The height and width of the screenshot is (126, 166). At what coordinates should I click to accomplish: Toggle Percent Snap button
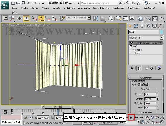(48, 18)
